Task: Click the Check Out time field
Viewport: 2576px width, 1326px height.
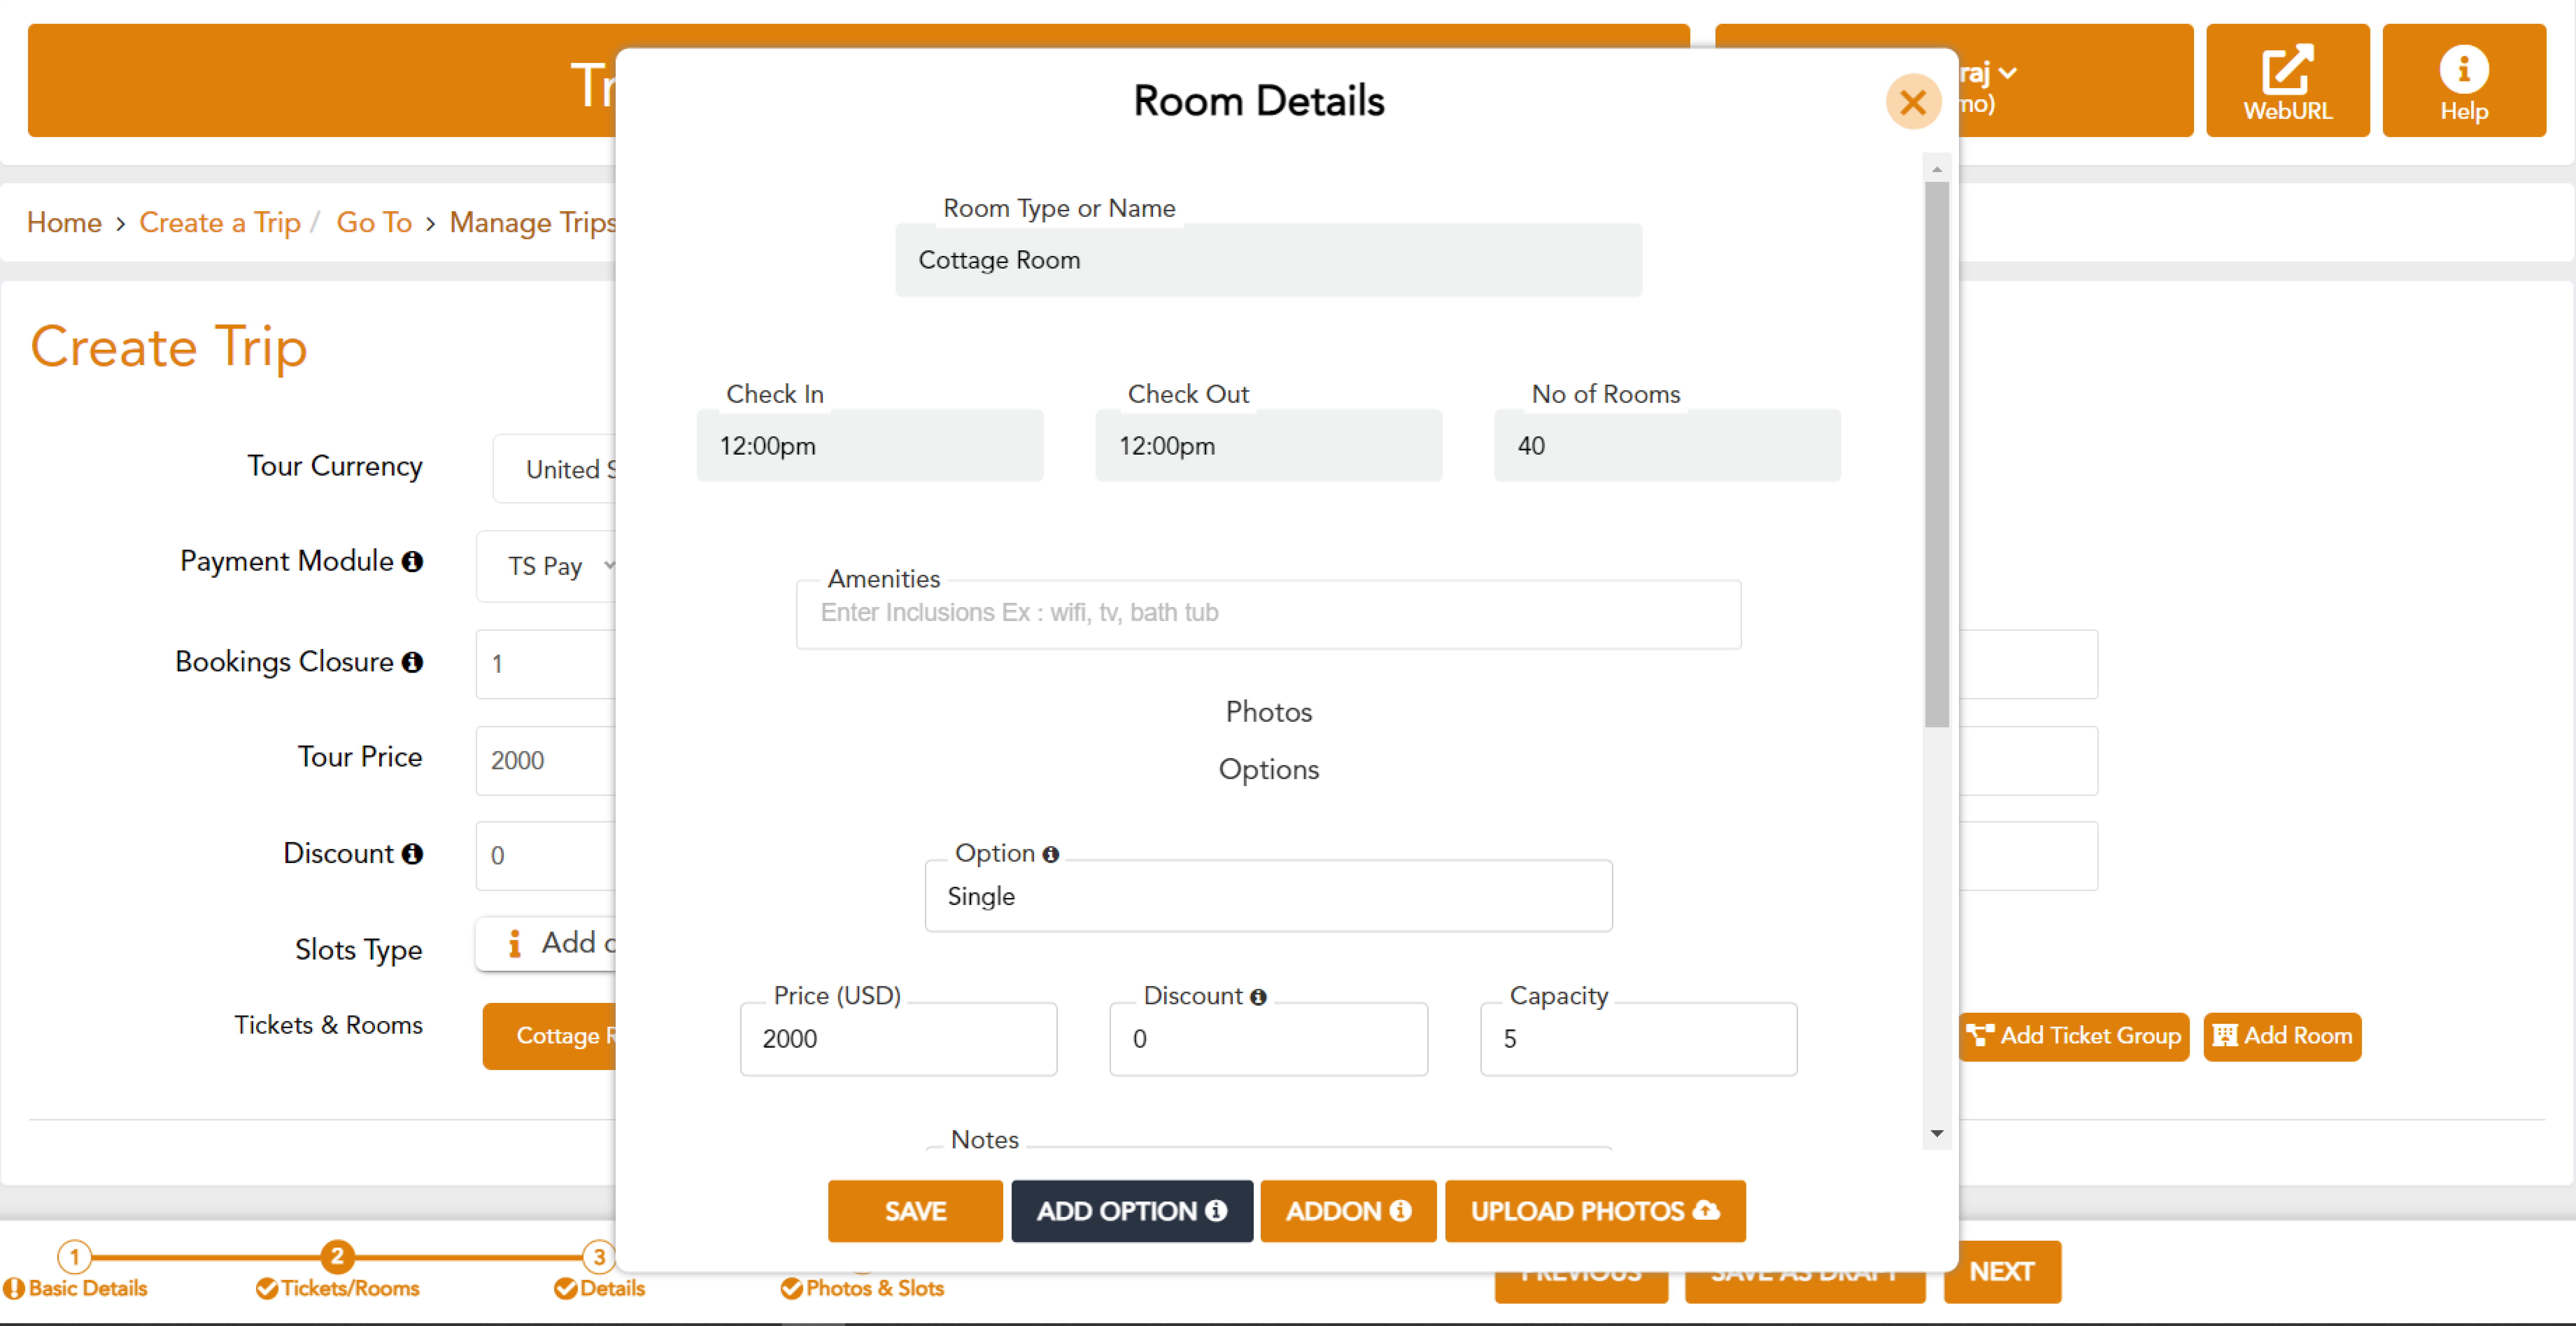Action: click(x=1268, y=446)
